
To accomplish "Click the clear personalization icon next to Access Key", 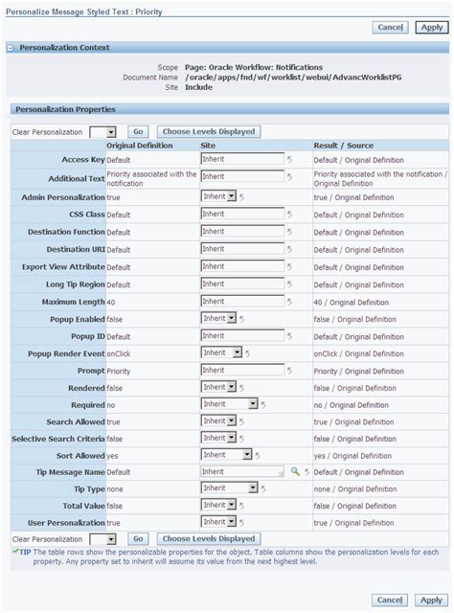I will [289, 159].
